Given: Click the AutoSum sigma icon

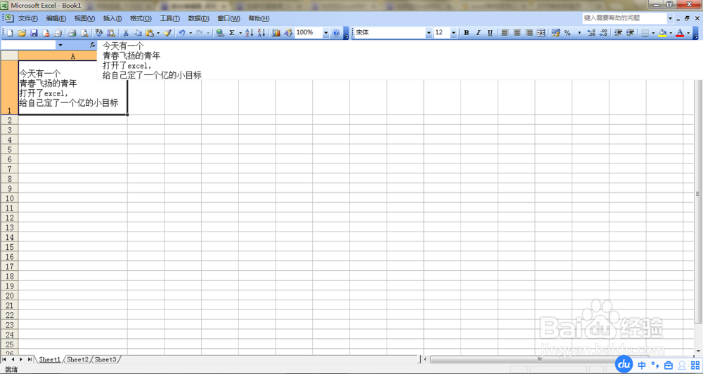Looking at the screenshot, I should point(232,33).
